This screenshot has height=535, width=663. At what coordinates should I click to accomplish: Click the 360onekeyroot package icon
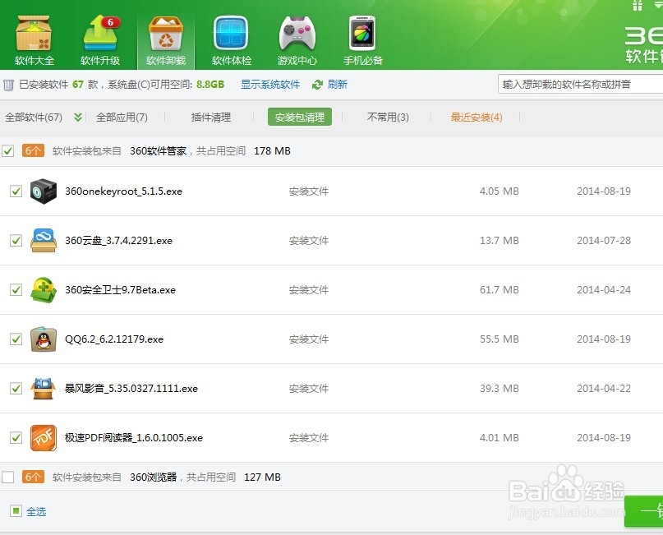click(x=44, y=191)
